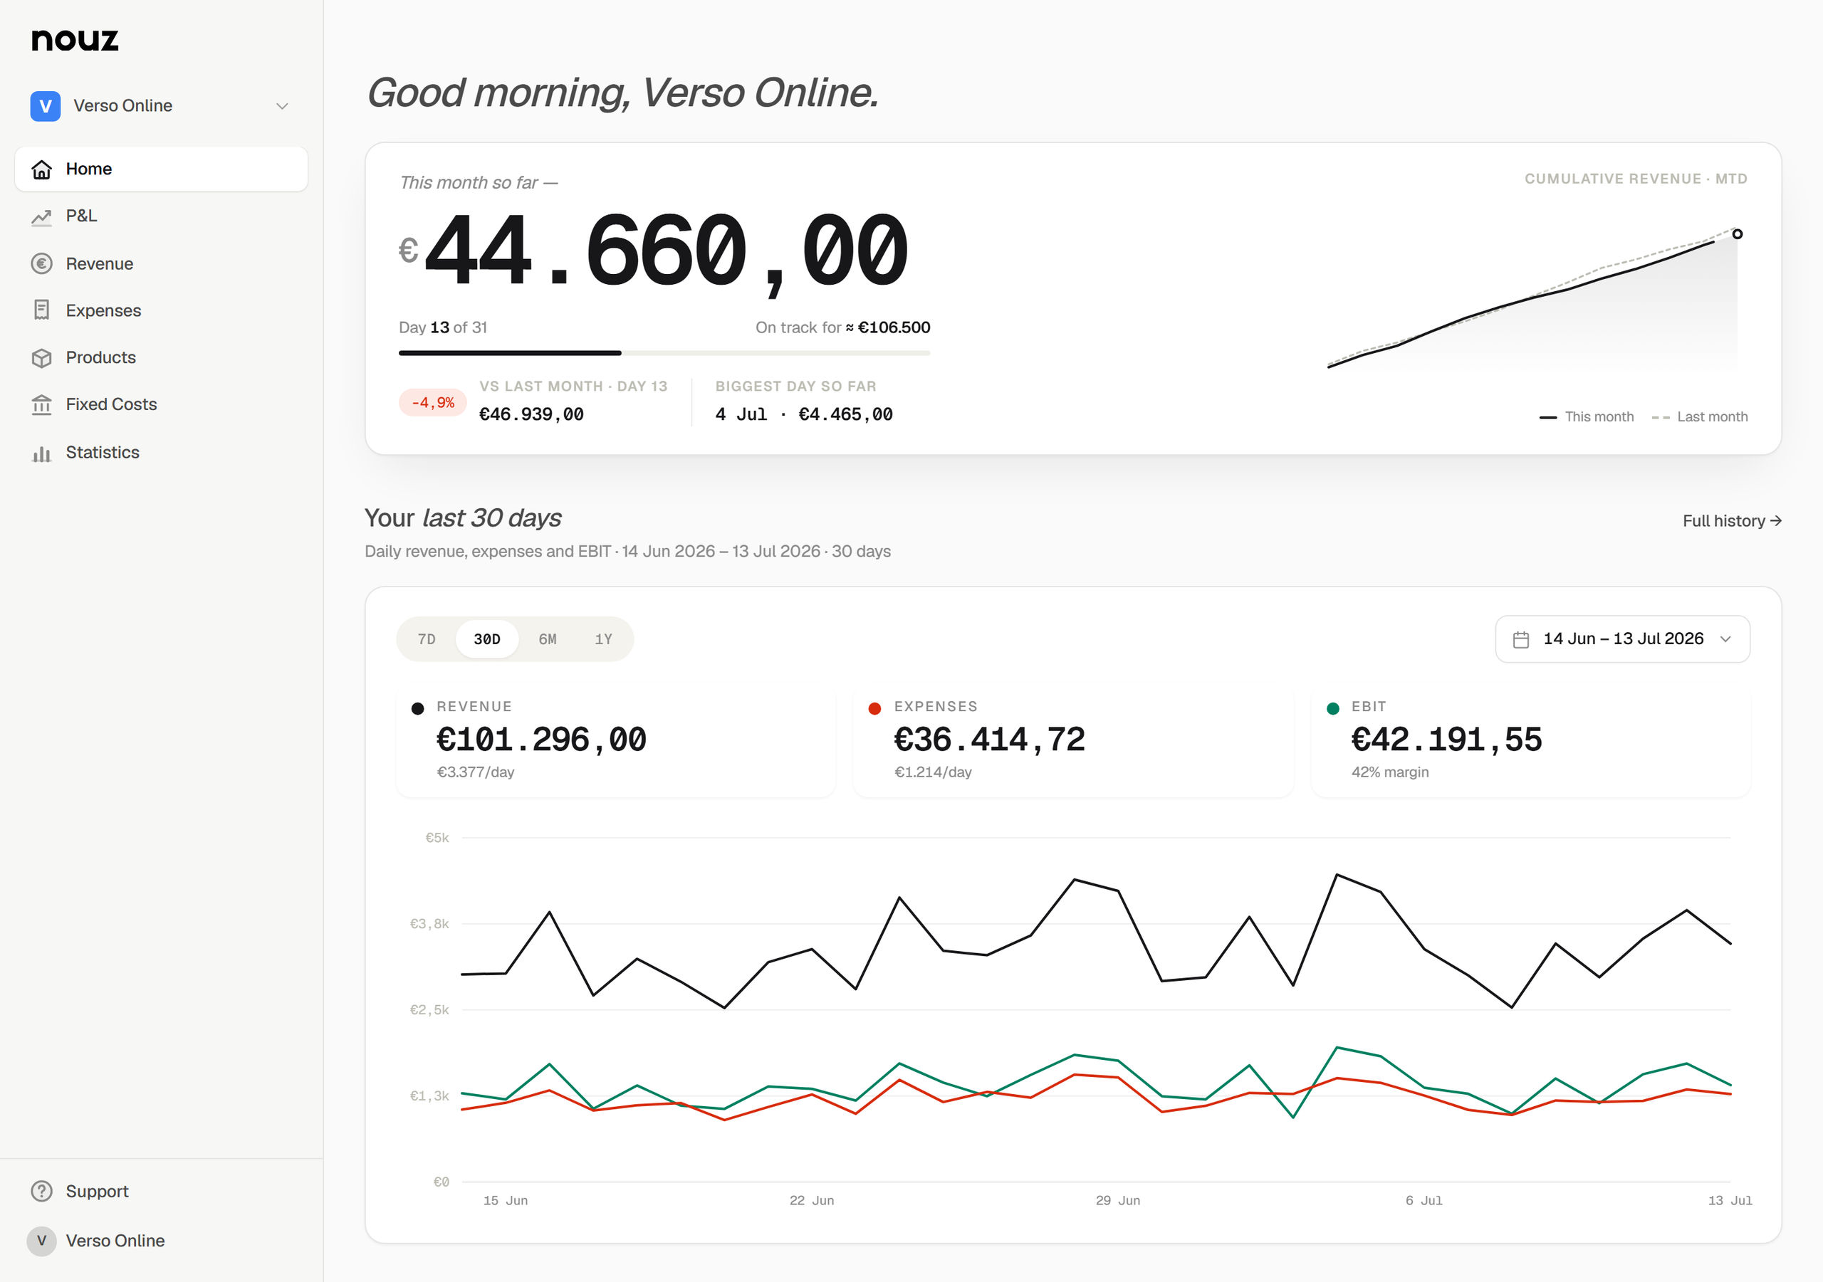The image size is (1823, 1282).
Task: Click the Revenue euro coin icon
Action: point(41,263)
